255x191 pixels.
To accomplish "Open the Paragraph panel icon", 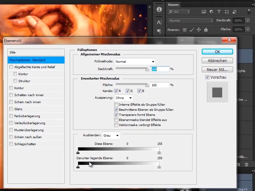I will [x=159, y=31].
